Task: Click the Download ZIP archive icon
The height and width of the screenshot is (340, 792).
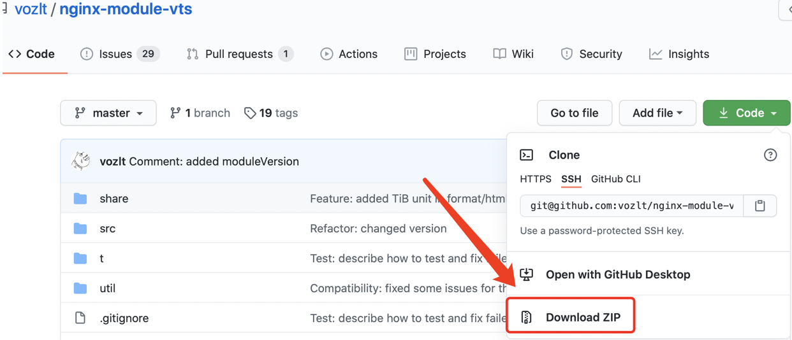Action: (x=527, y=317)
